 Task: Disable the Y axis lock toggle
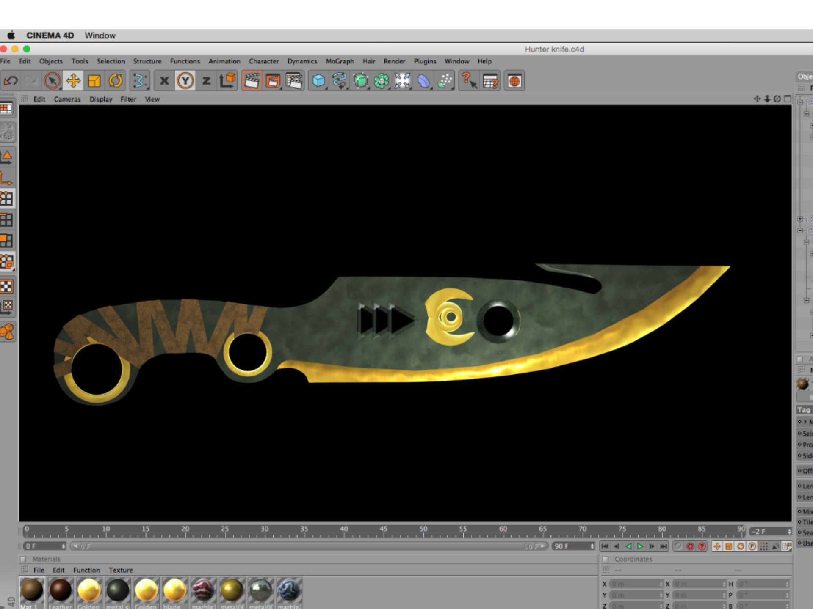click(185, 81)
